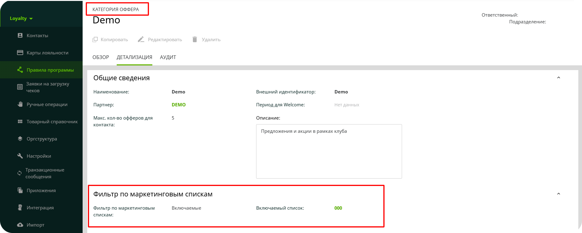582x233 pixels.
Task: Open Карты лояльности card icon
Action: click(20, 53)
